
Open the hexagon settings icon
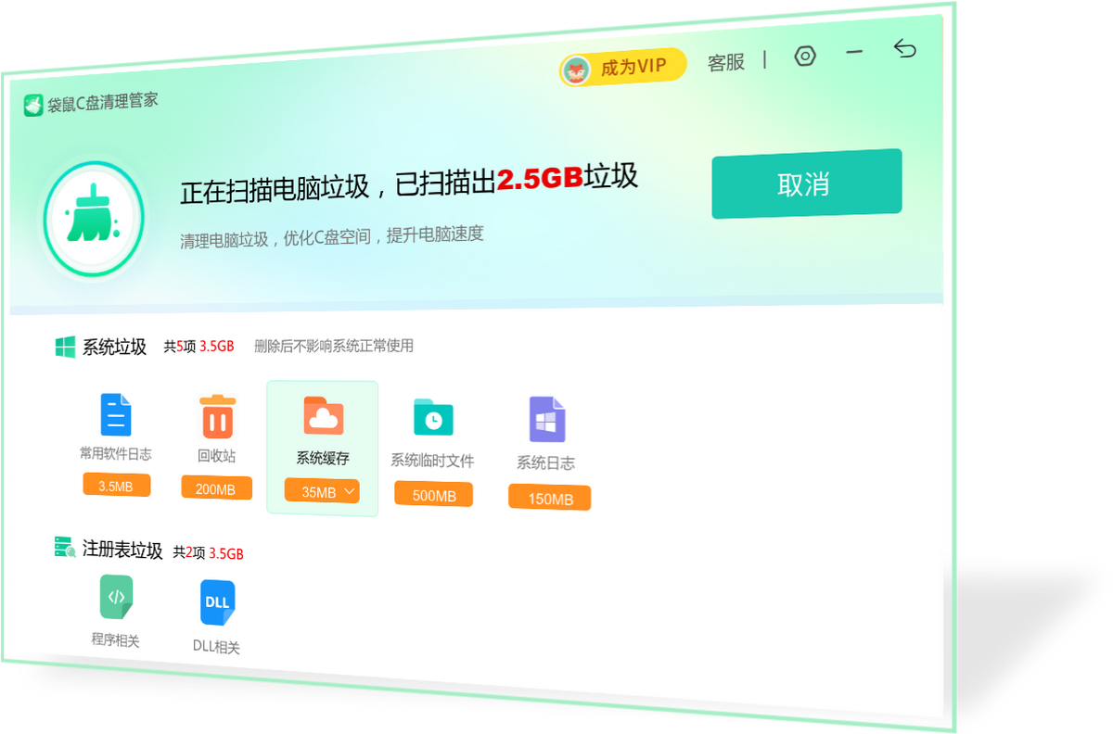[805, 57]
